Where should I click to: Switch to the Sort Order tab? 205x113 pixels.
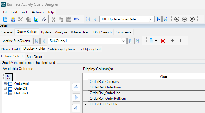pyautogui.click(x=34, y=57)
